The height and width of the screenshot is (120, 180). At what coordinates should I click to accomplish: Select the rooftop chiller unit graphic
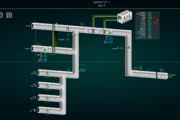(125, 17)
